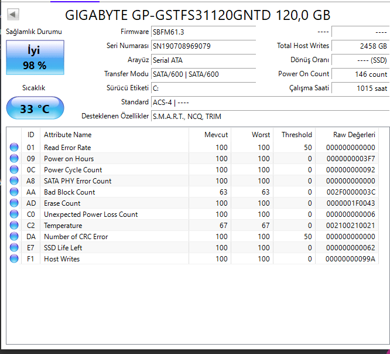Select the Power Cycle Count row name
Image resolution: width=390 pixels, height=354 pixels.
tap(73, 170)
